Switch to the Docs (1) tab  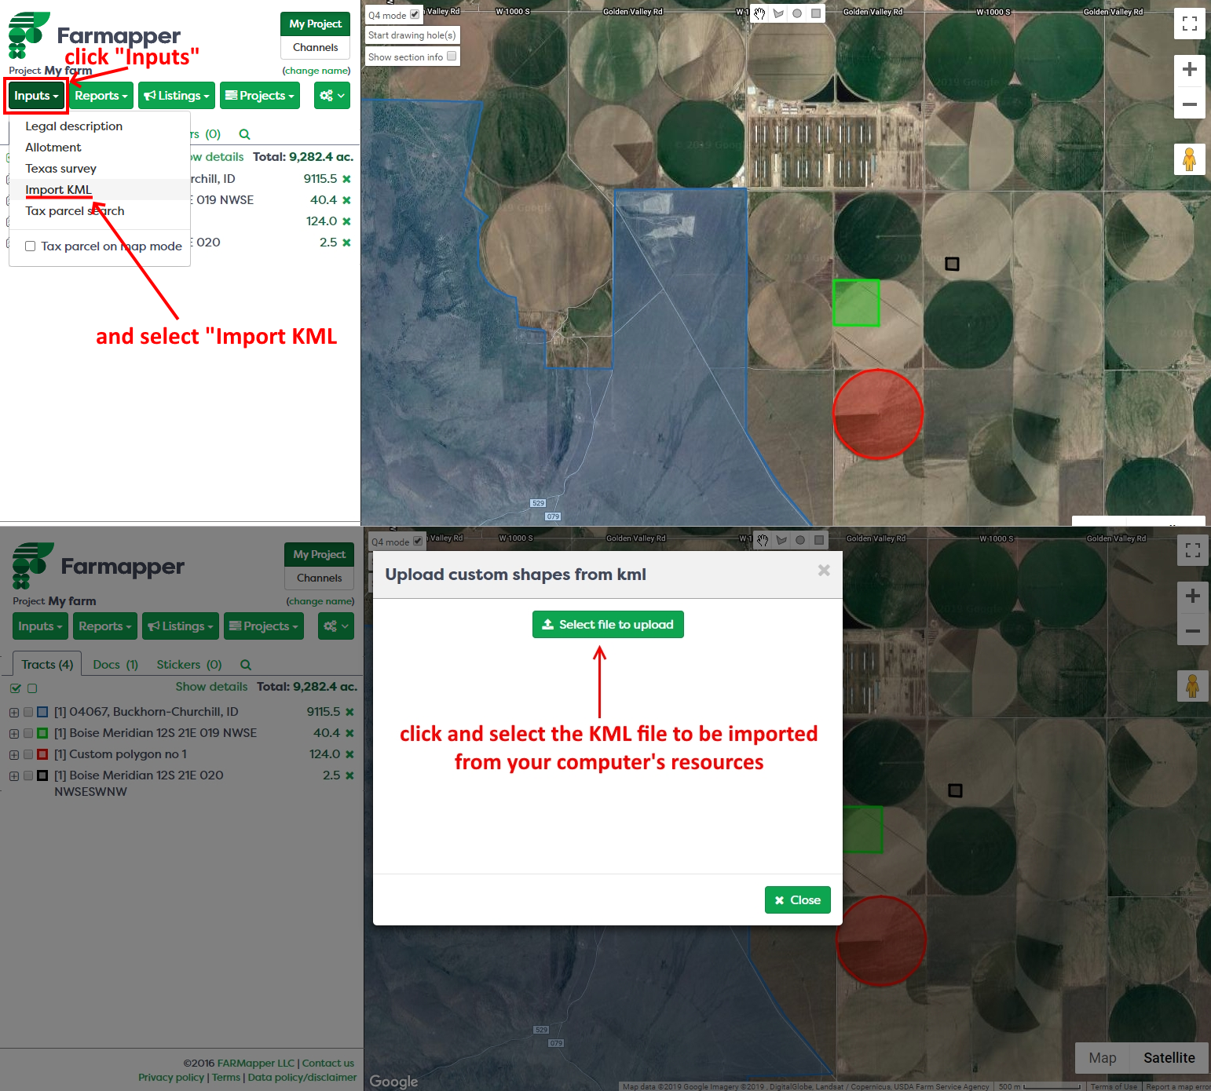(x=115, y=665)
